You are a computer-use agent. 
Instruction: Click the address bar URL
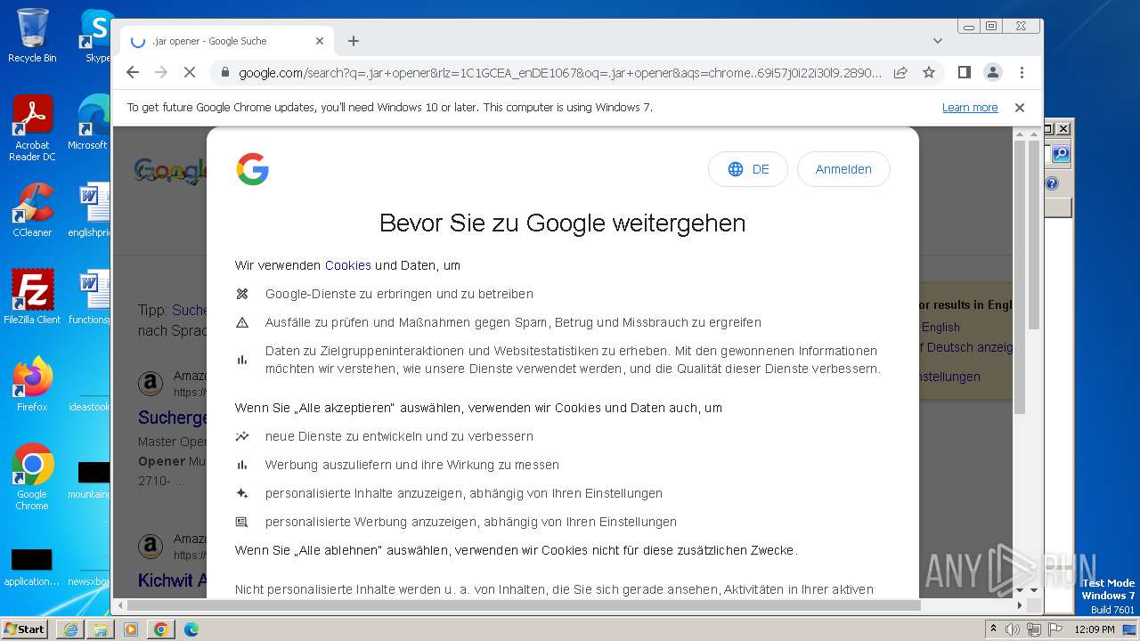(560, 73)
